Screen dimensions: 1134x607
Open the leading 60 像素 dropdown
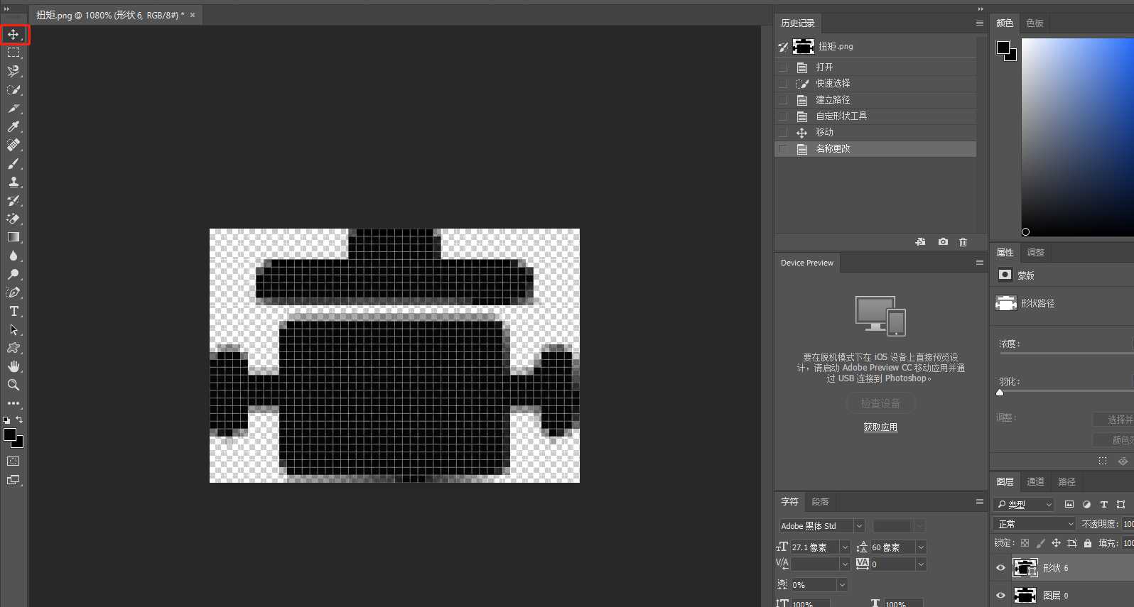[921, 547]
